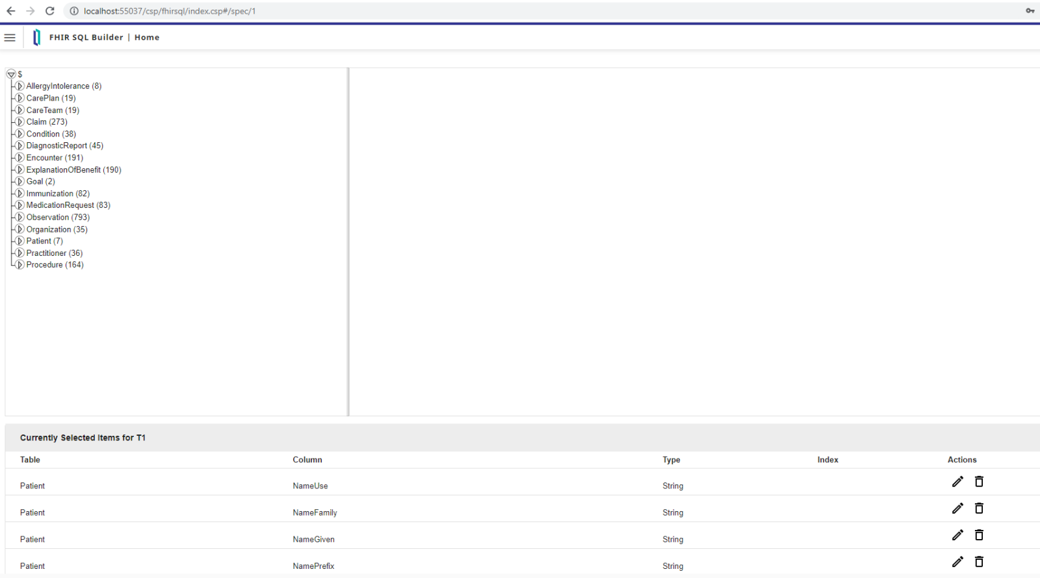This screenshot has width=1040, height=578.
Task: Collapse the root $ tree node
Action: click(11, 74)
